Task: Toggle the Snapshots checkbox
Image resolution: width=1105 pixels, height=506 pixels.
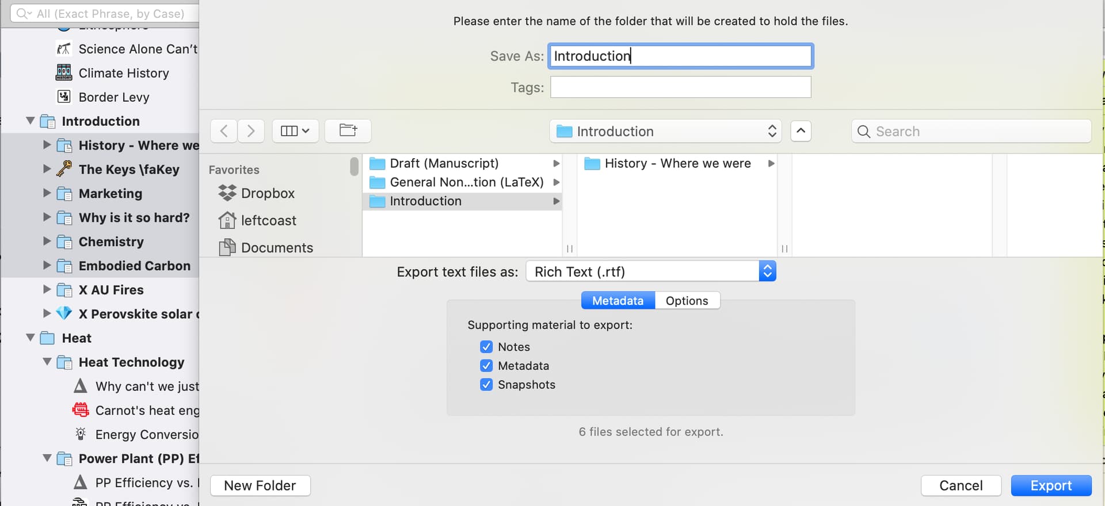Action: pos(486,385)
